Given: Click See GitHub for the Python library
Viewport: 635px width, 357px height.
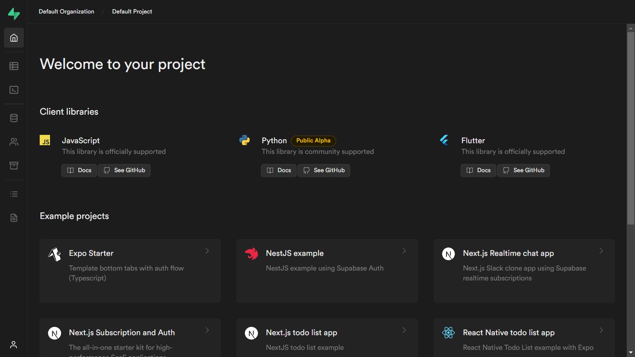Looking at the screenshot, I should [324, 170].
